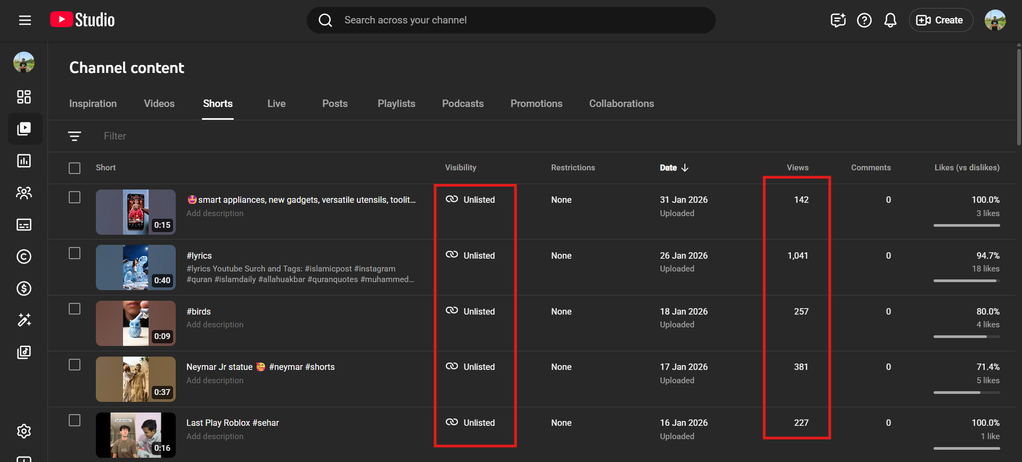Viewport: 1022px width, 462px height.
Task: Sort by the Date column arrow
Action: (685, 168)
